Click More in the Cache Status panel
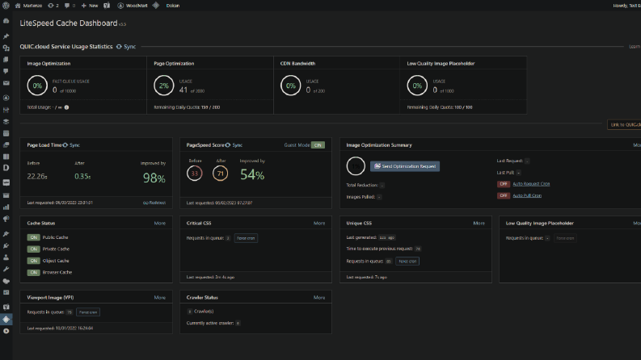 159,224
